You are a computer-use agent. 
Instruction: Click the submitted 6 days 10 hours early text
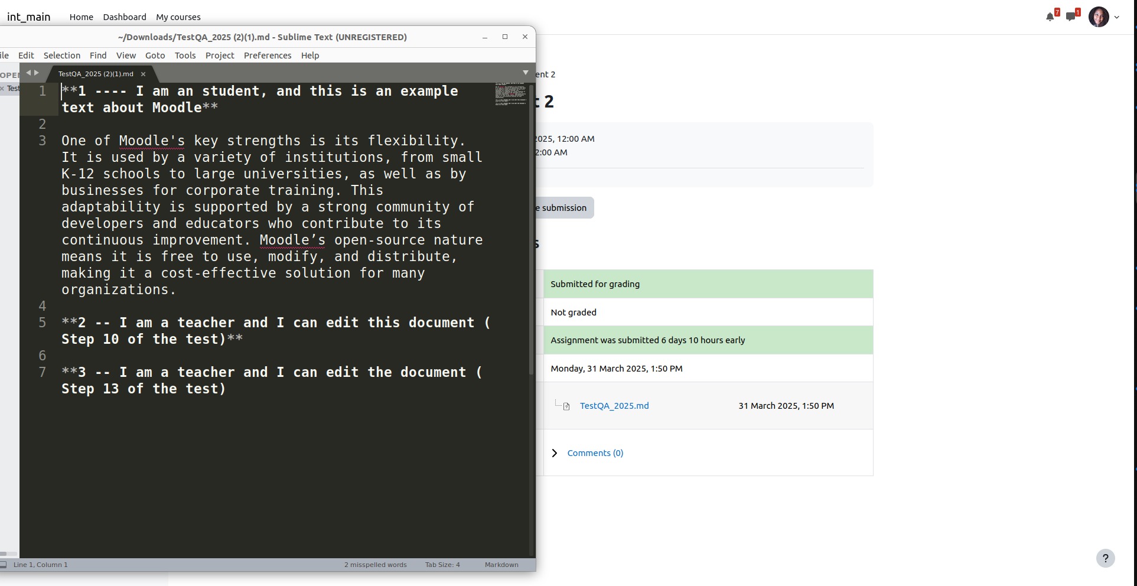648,340
